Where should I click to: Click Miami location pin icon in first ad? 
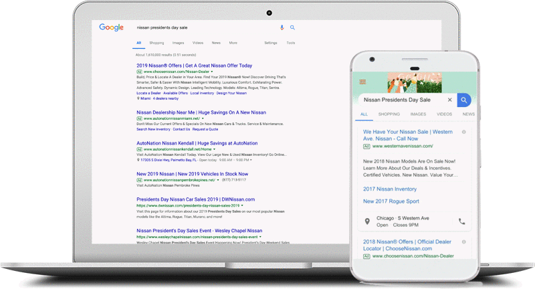[138, 98]
